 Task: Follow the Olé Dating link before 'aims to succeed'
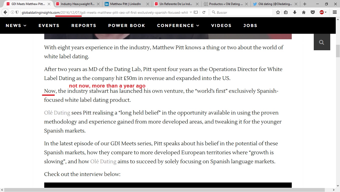(x=103, y=161)
